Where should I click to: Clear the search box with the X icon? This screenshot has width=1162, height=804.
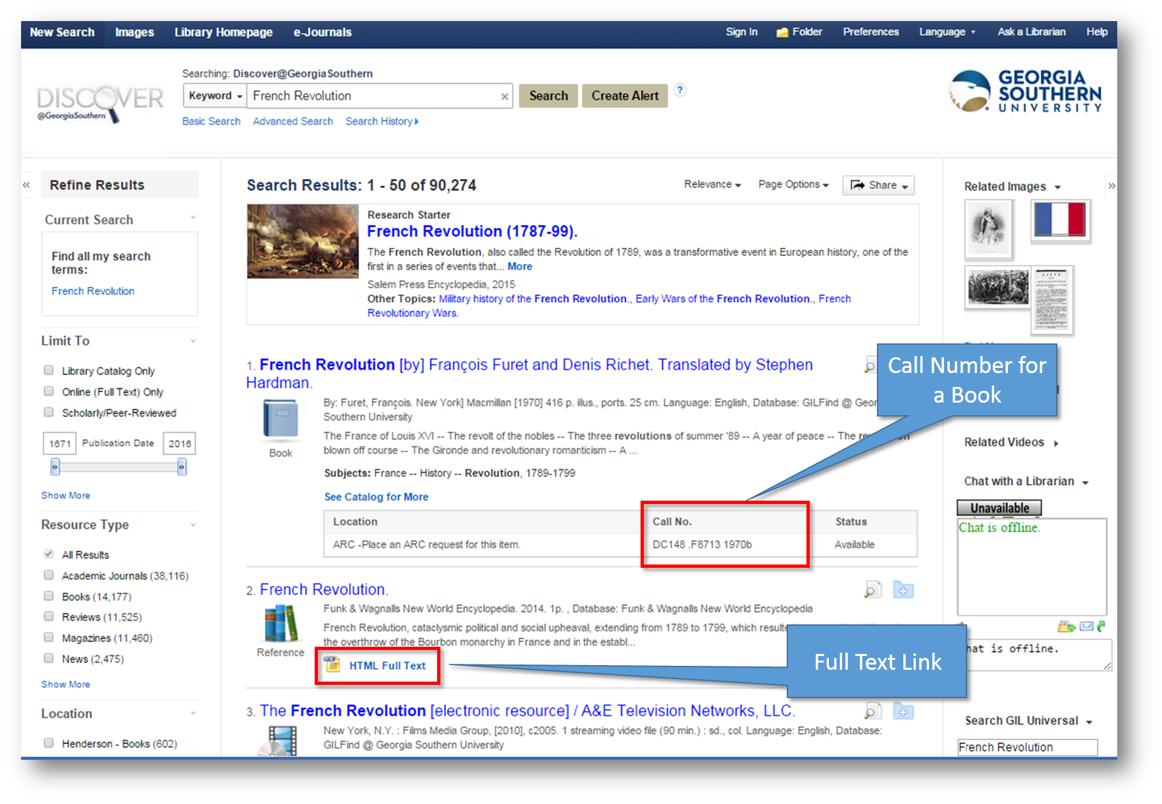(504, 97)
